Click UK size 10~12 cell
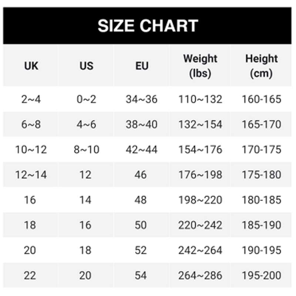 click(31, 149)
